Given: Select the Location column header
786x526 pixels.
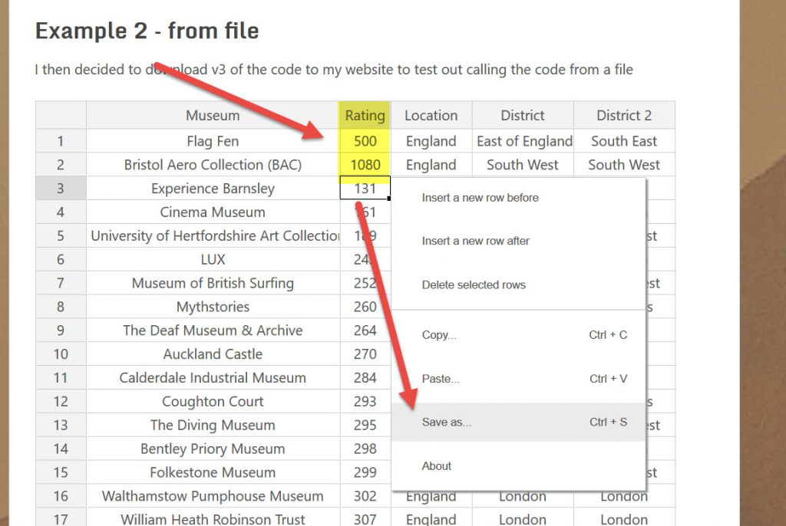Looking at the screenshot, I should 431,116.
